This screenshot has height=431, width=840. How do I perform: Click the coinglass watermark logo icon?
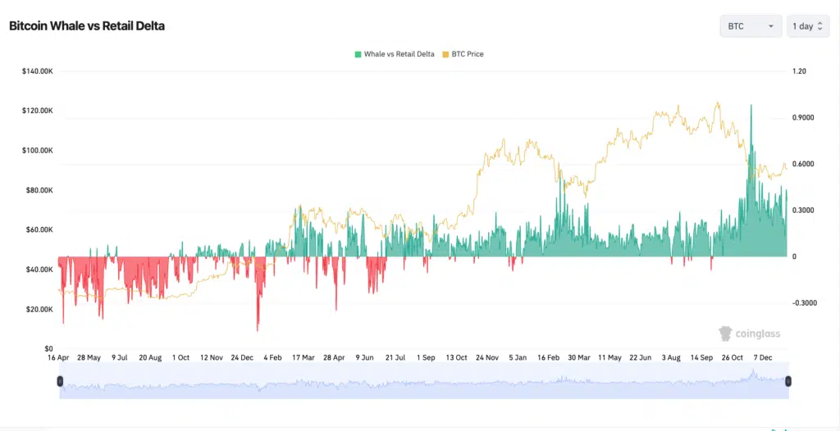725,333
